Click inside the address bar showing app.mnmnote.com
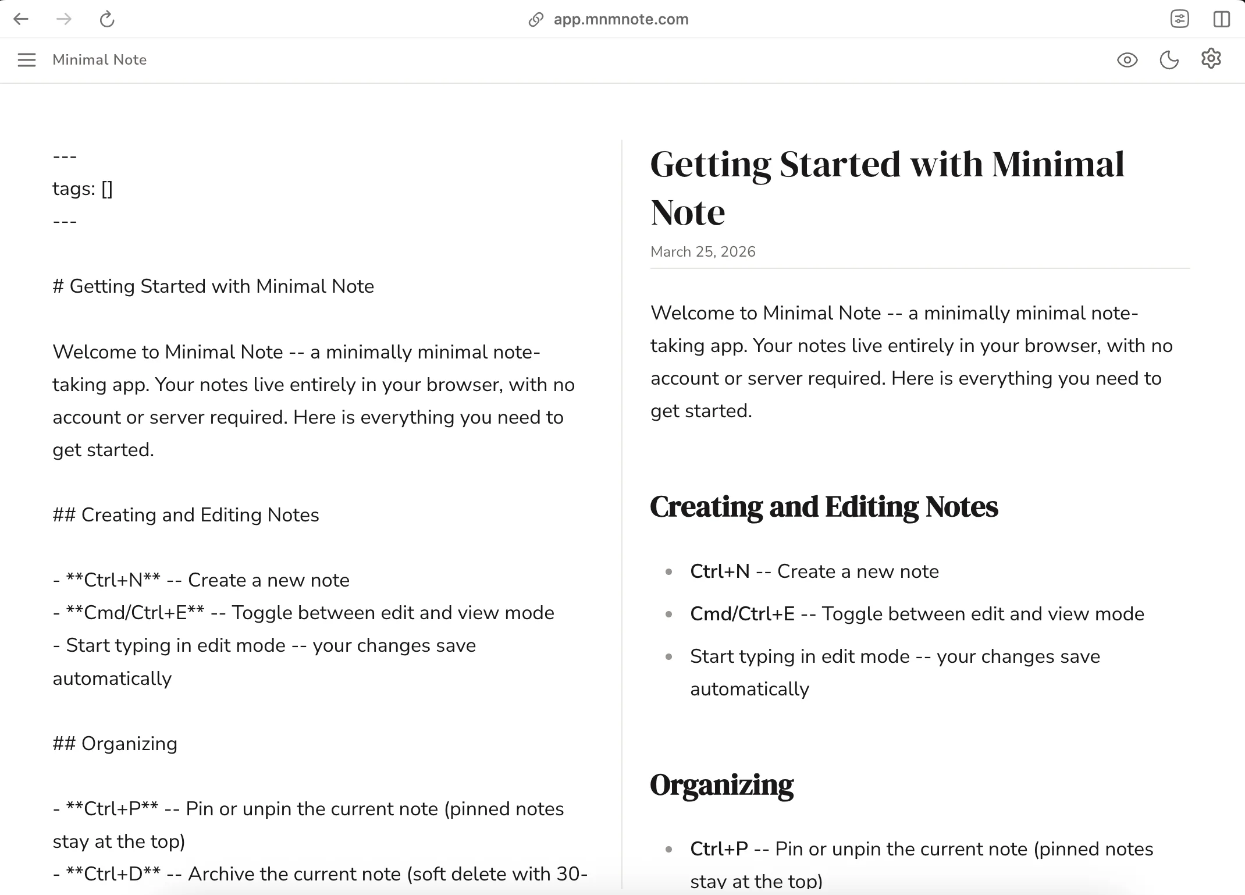Viewport: 1245px width, 895px height. point(621,19)
